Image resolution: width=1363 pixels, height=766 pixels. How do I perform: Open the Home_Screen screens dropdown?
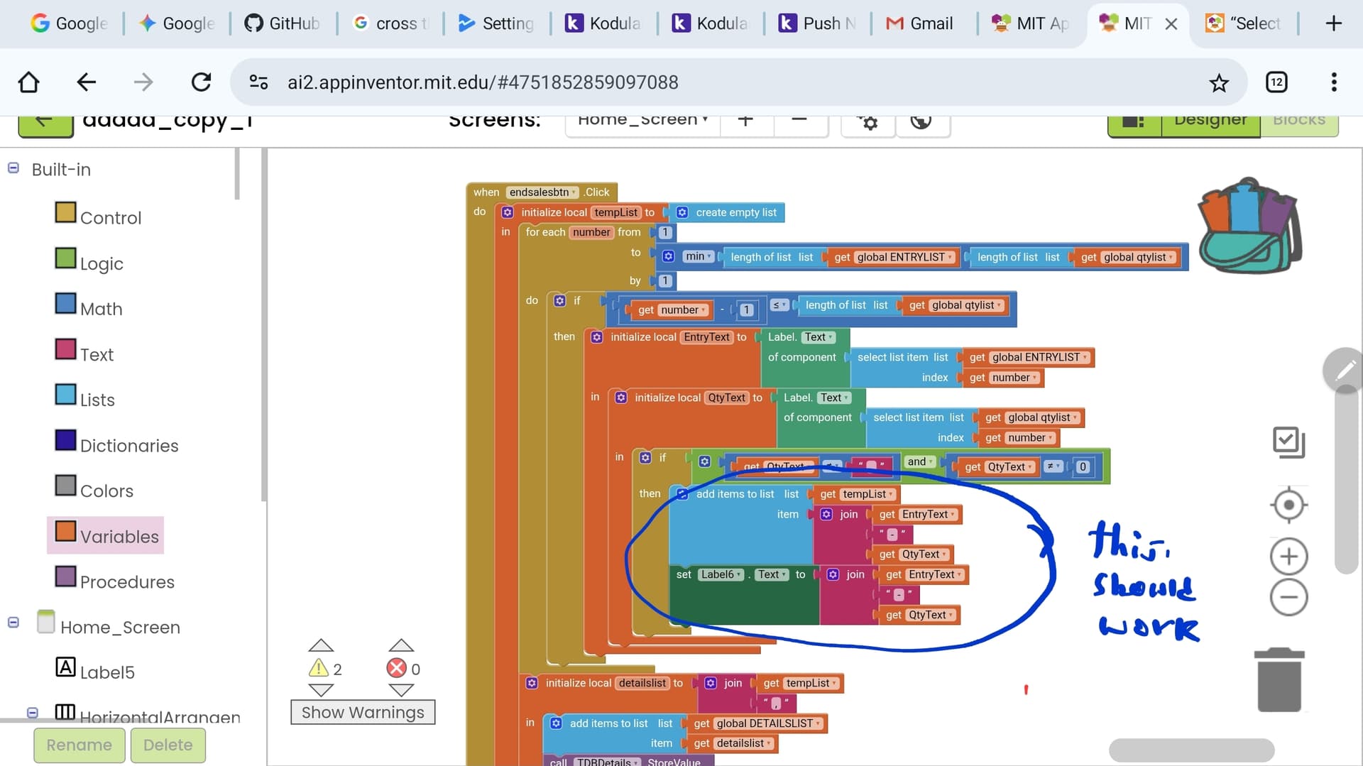coord(642,121)
